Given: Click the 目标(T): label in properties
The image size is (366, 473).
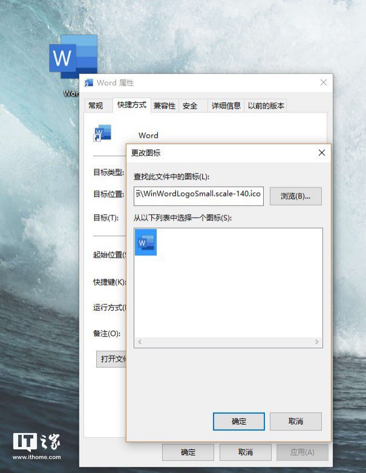Looking at the screenshot, I should [x=106, y=218].
